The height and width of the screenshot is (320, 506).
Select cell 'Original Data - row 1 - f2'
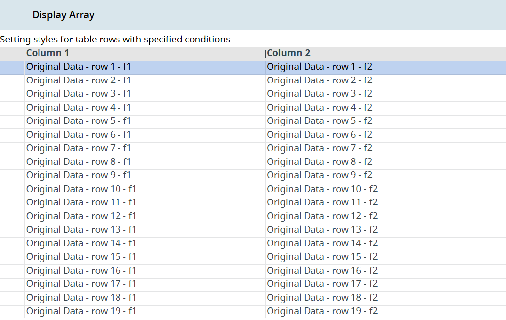coord(319,67)
